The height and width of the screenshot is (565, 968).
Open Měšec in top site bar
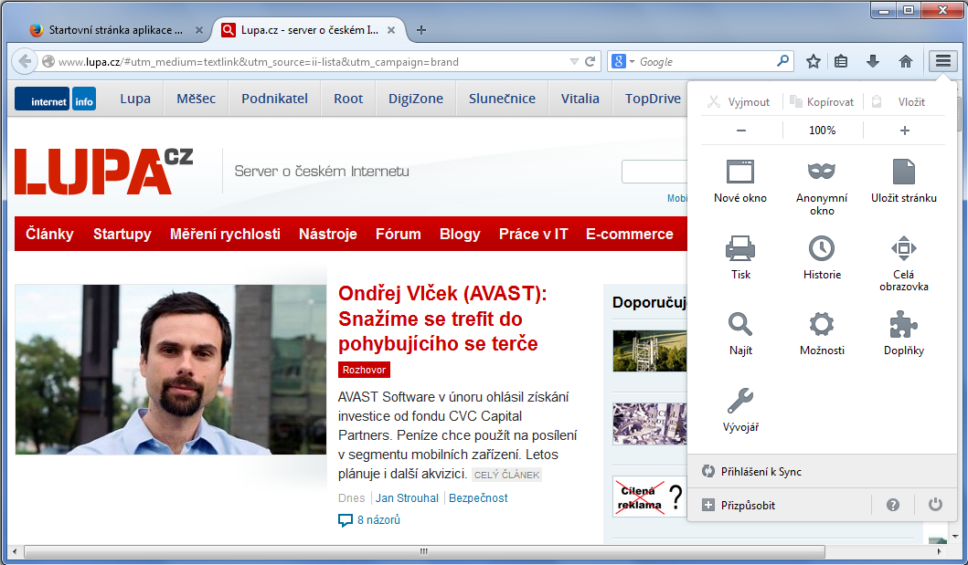(x=197, y=99)
